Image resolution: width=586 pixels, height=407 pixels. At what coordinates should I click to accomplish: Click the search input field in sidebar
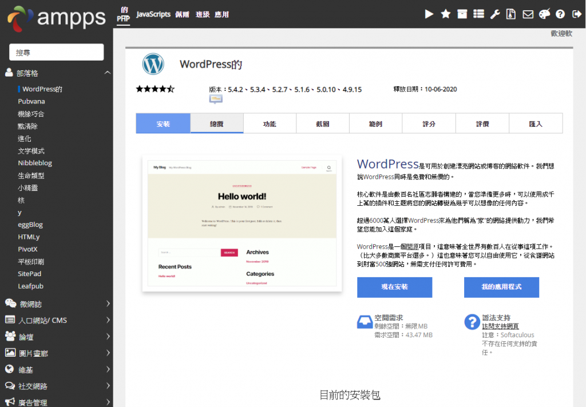click(57, 52)
